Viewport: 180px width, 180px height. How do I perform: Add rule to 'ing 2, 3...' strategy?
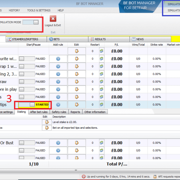(x=58, y=74)
